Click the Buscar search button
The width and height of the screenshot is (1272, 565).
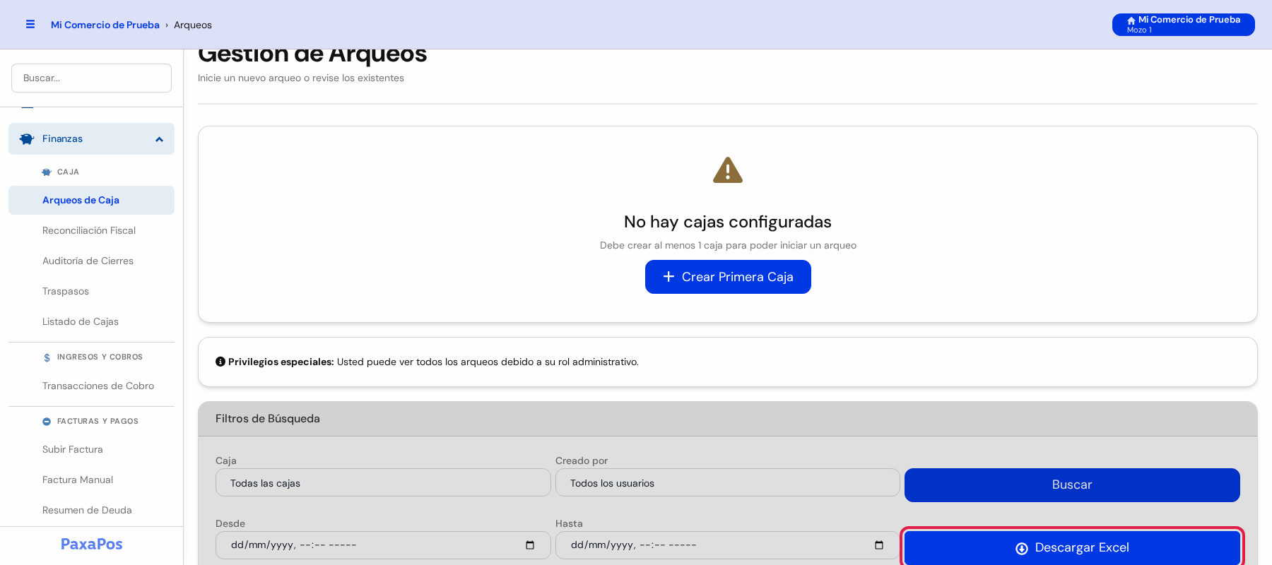[x=1072, y=485]
